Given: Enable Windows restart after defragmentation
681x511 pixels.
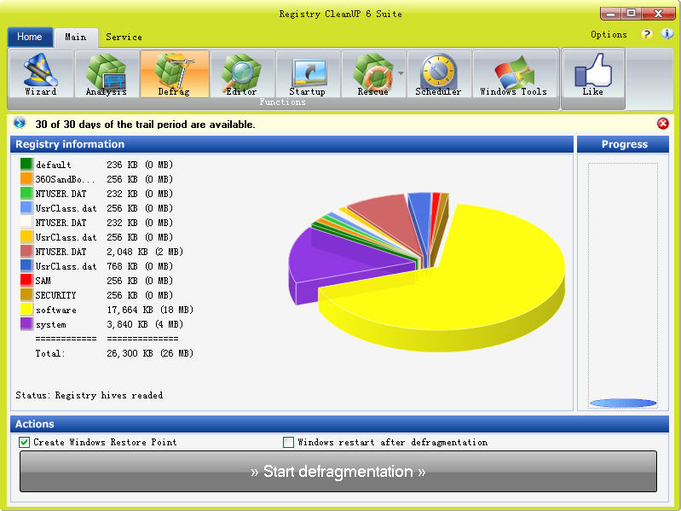Looking at the screenshot, I should pyautogui.click(x=288, y=443).
